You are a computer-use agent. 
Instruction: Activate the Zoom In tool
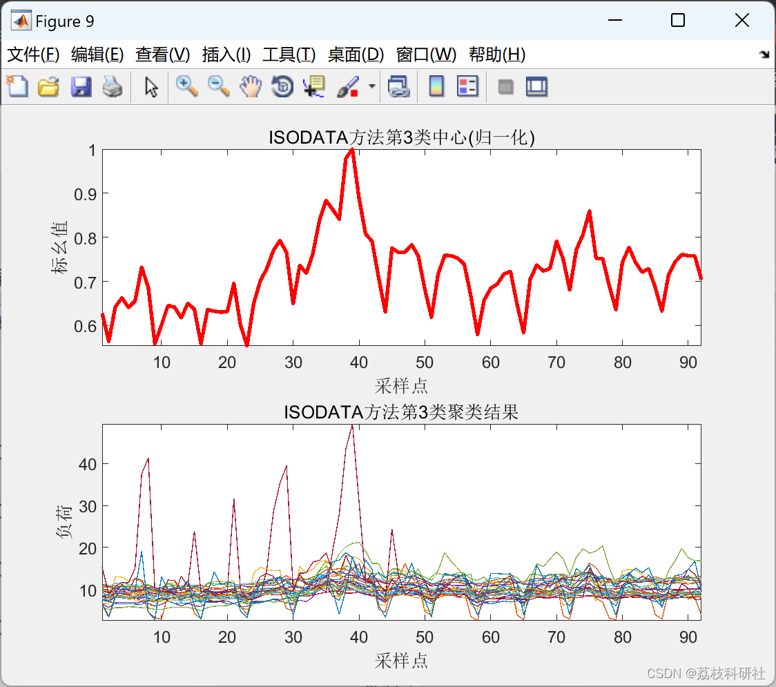(186, 86)
